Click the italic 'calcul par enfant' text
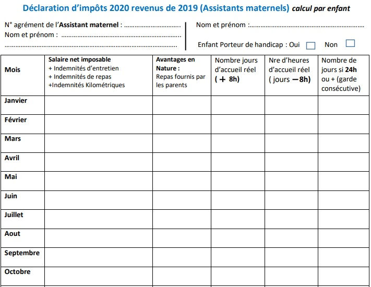371x287 pixels. pos(321,8)
